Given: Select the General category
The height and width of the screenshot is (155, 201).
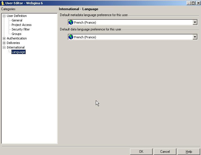Looking at the screenshot, I should (17, 20).
